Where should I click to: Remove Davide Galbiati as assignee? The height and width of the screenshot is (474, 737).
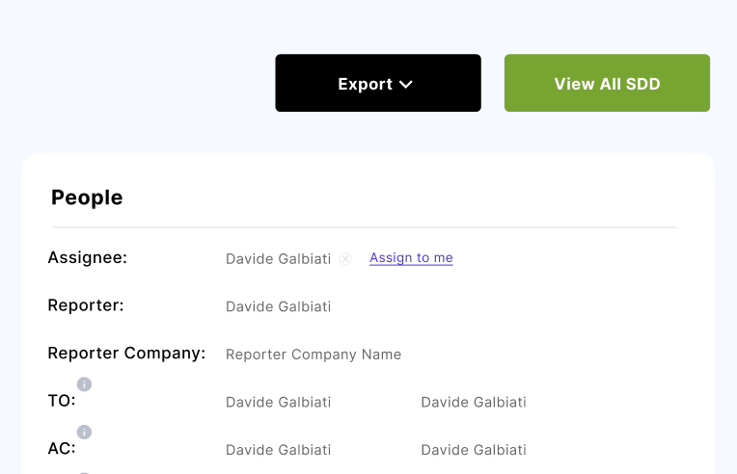coord(345,258)
